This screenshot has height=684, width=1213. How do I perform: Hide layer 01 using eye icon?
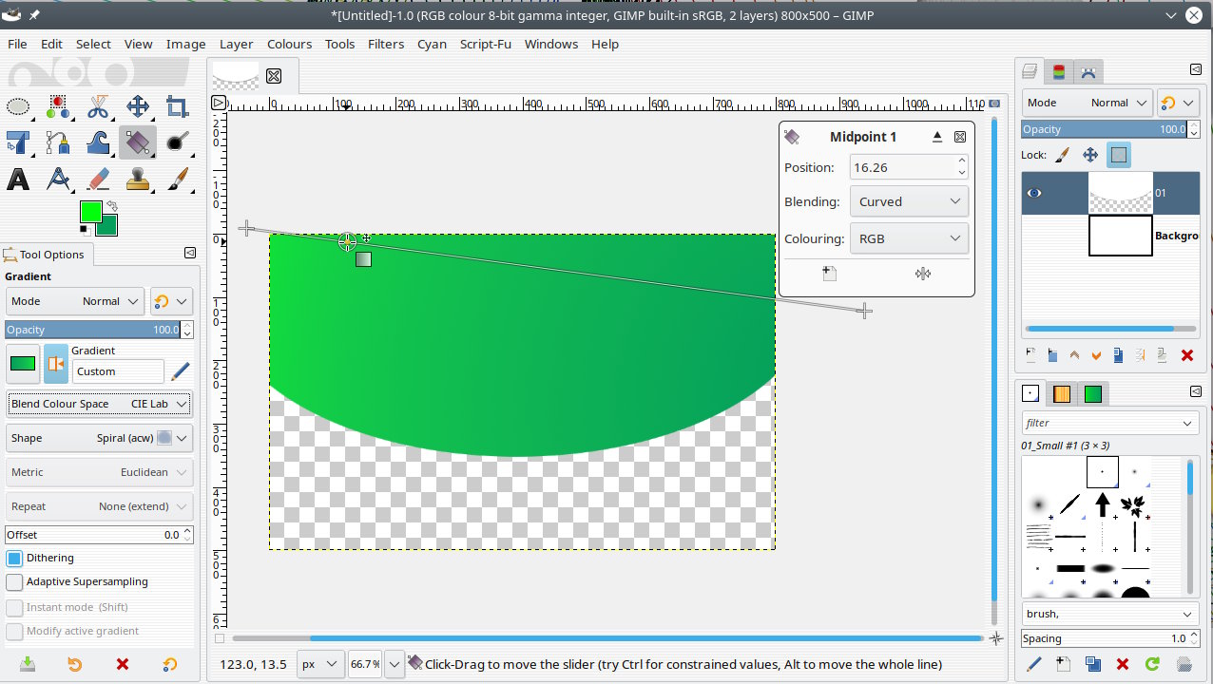(x=1034, y=193)
